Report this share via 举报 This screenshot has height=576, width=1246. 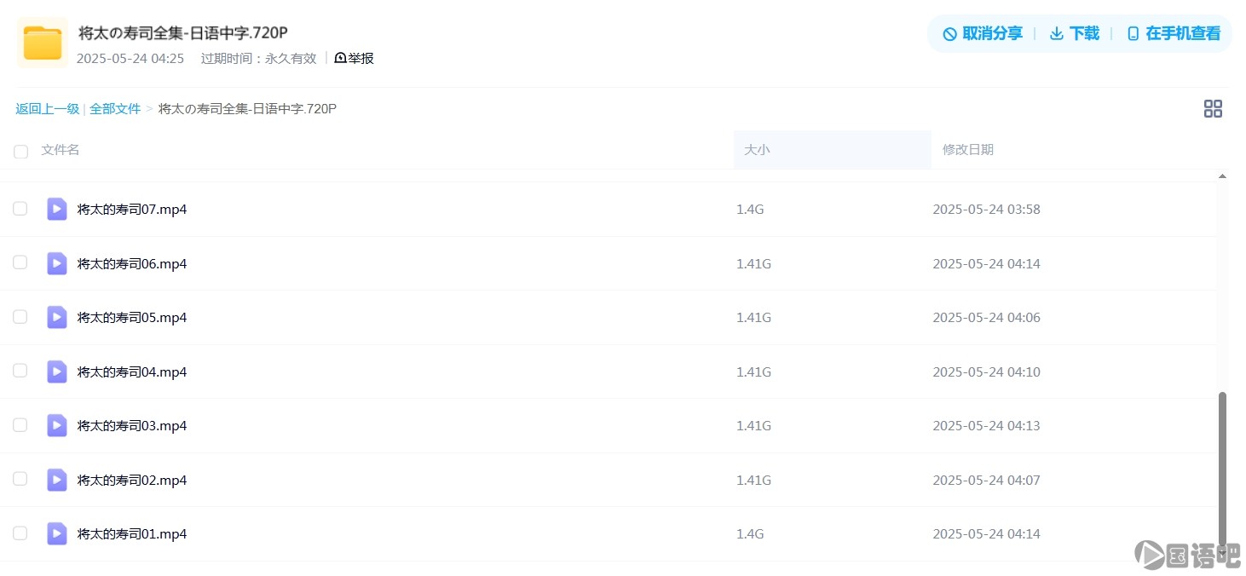click(355, 58)
